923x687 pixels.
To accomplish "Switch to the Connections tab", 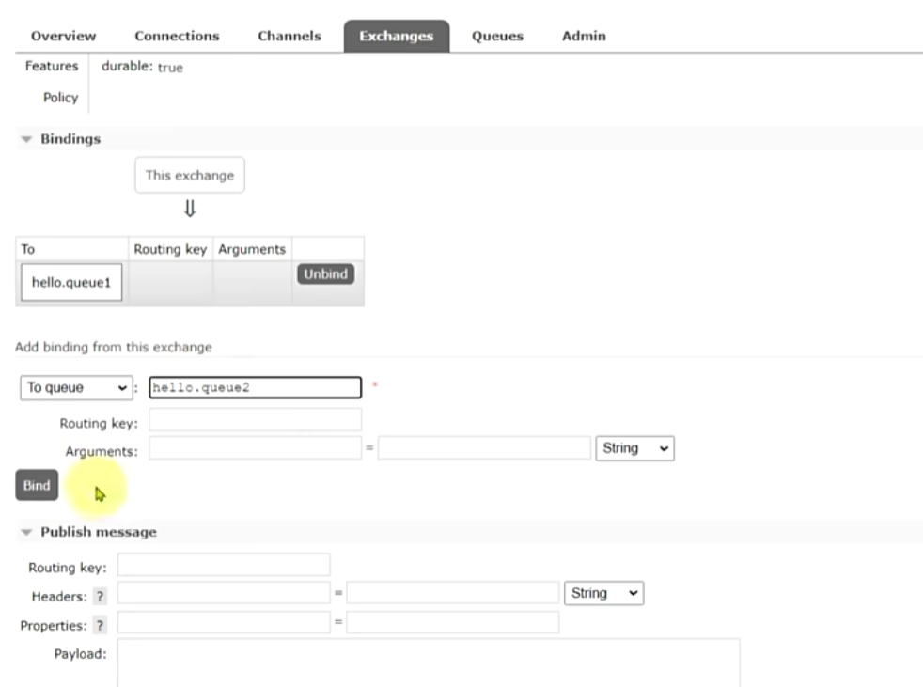I will [x=177, y=36].
